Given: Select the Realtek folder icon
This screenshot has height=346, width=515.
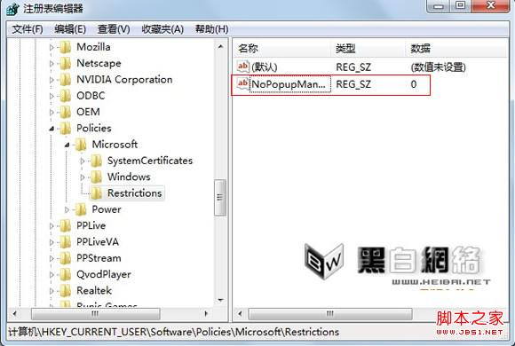Looking at the screenshot, I should point(66,291).
